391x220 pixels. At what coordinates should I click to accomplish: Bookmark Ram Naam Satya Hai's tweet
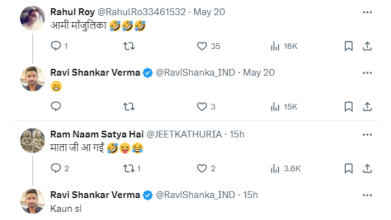pos(349,169)
